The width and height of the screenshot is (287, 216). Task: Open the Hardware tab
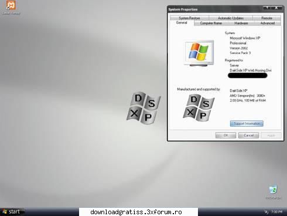click(241, 23)
